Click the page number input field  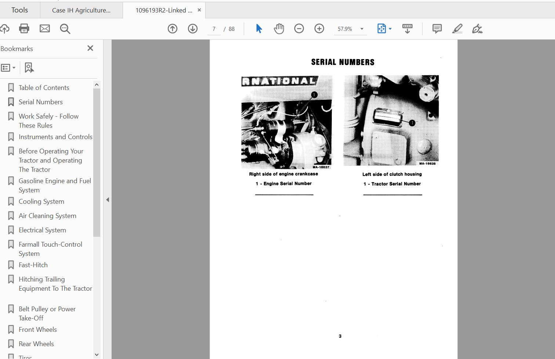214,29
